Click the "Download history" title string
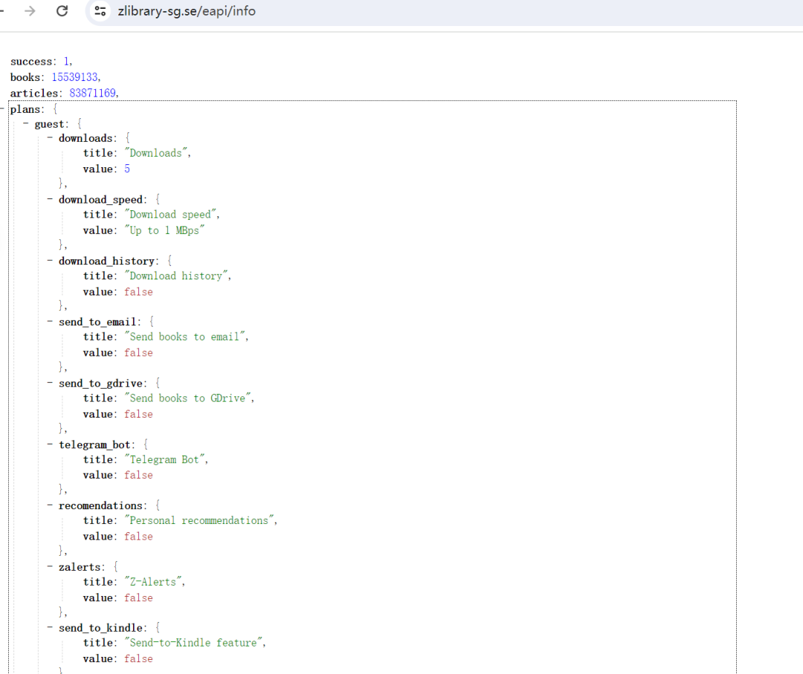803x674 pixels. (175, 276)
